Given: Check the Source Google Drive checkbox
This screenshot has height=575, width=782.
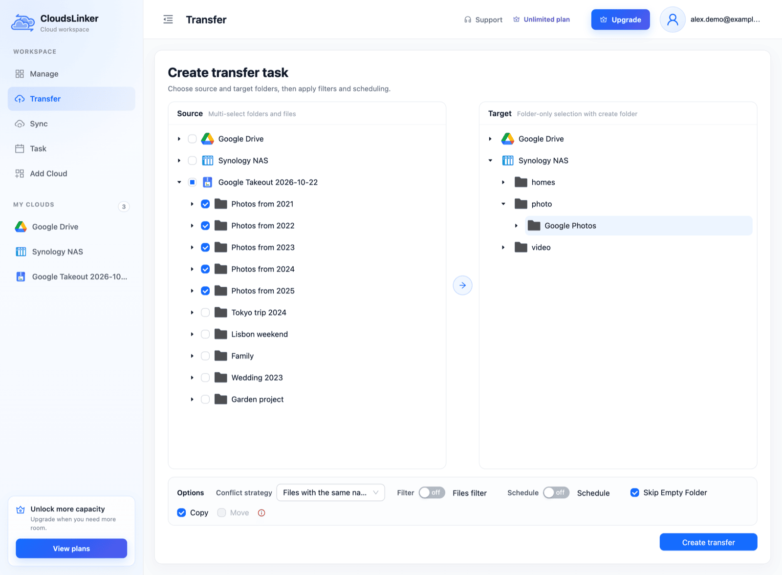Looking at the screenshot, I should pos(192,139).
